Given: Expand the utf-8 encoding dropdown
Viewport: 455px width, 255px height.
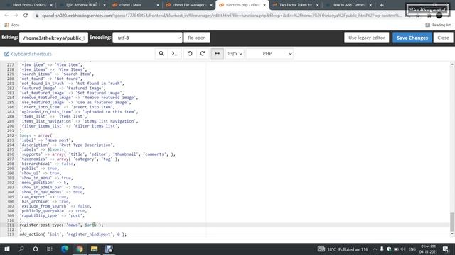Looking at the screenshot, I should (x=147, y=38).
